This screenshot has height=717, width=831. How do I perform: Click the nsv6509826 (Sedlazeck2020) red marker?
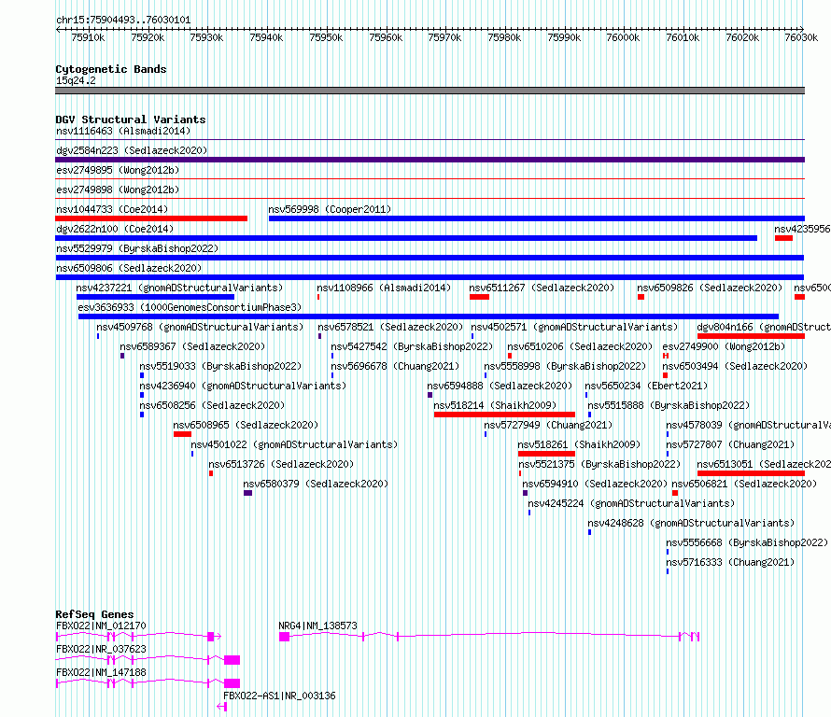(x=641, y=297)
